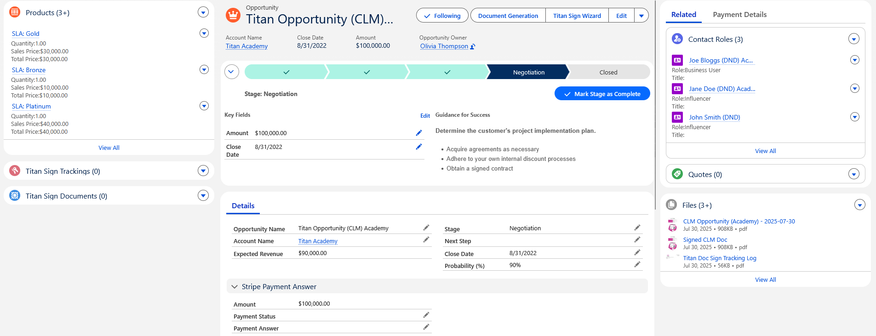876x336 pixels.
Task: Launch the Titan Sign Wizard
Action: (577, 16)
